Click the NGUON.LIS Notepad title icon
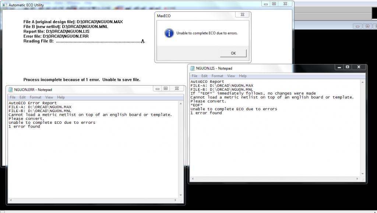 [x=192, y=68]
